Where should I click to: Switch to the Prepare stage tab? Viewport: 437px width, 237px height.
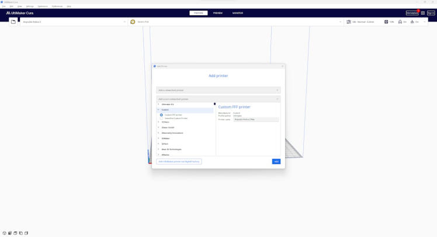pos(199,13)
